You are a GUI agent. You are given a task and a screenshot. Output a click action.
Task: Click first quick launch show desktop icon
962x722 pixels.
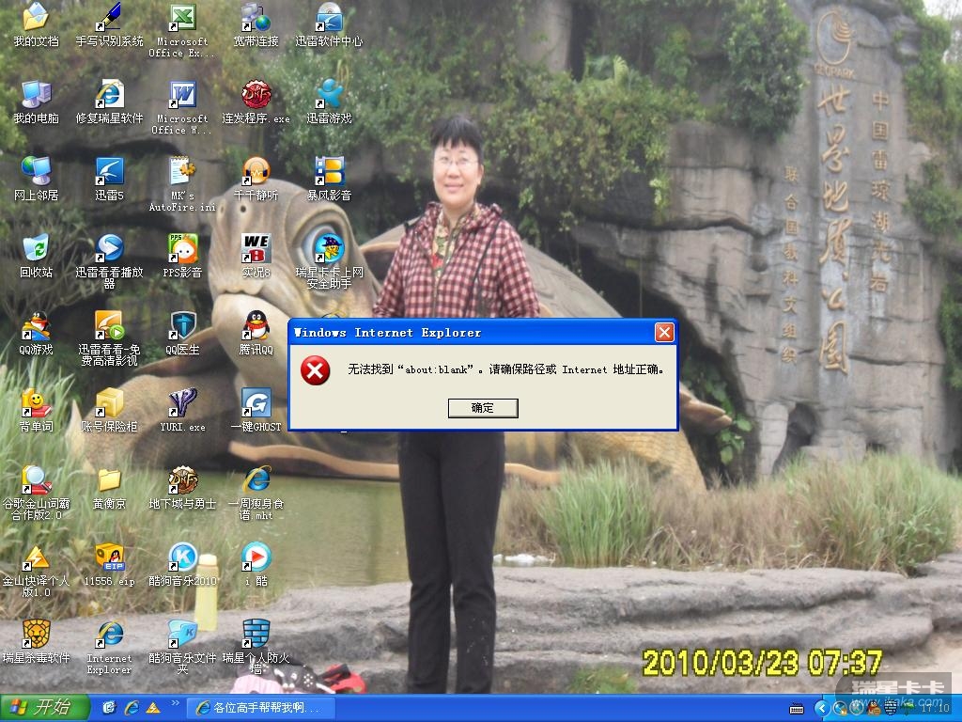pos(109,708)
